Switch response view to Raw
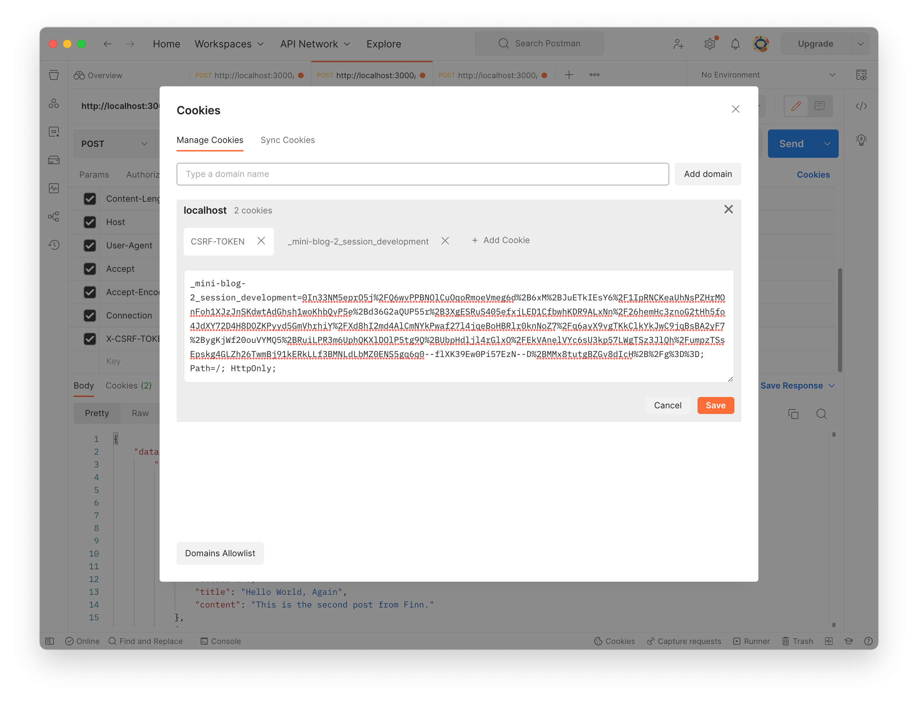The width and height of the screenshot is (918, 702). point(140,413)
